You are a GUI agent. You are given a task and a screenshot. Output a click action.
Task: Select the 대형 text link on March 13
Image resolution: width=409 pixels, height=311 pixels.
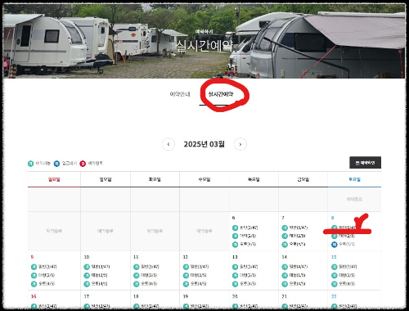[248, 275]
